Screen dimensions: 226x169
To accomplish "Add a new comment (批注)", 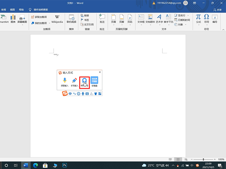I will tap(102, 19).
